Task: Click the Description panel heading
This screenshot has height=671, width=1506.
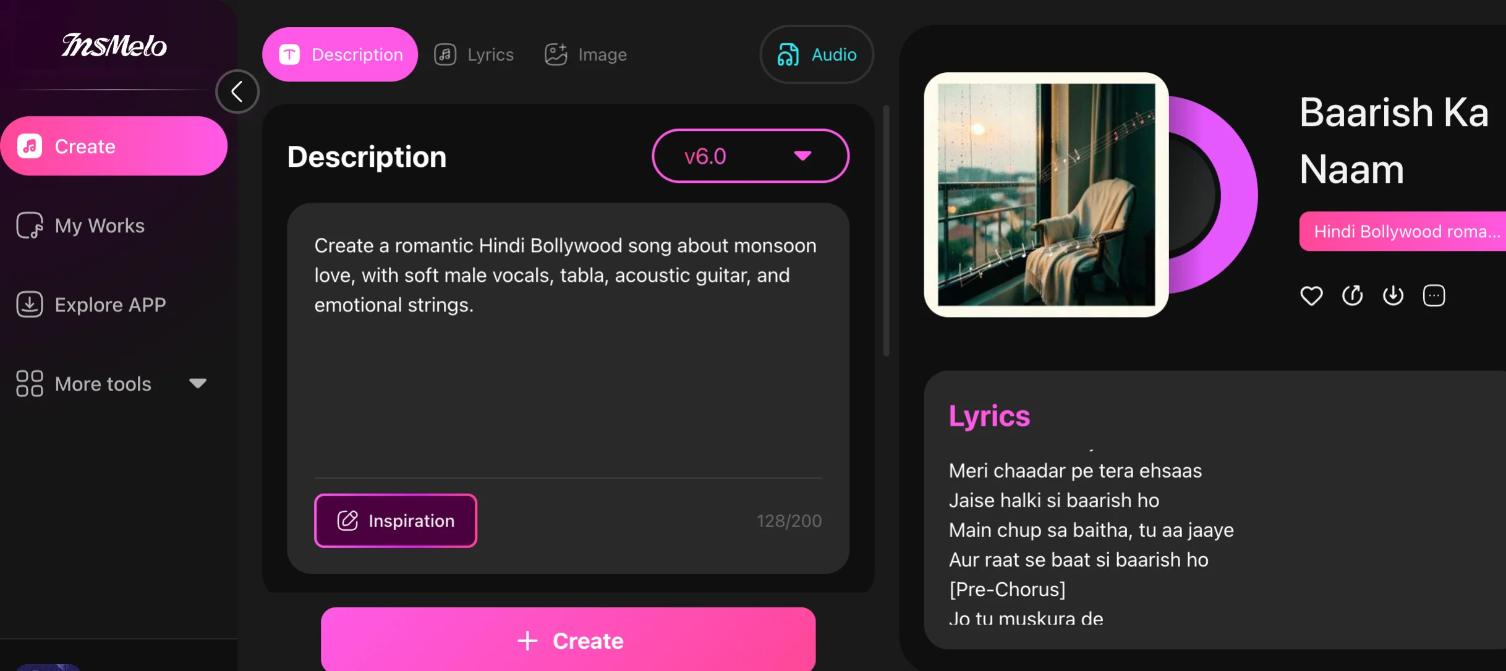Action: pos(367,157)
